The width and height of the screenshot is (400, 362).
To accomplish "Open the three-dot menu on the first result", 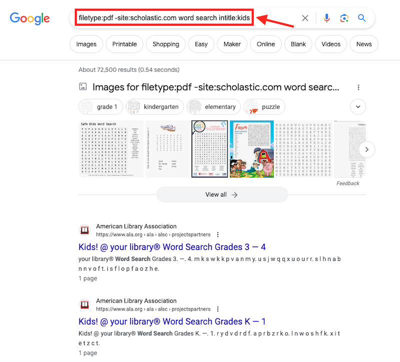I will tap(217, 234).
